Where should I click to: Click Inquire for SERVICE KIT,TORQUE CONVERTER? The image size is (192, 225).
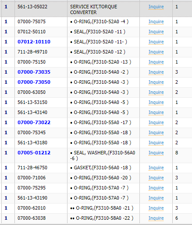click(156, 7)
